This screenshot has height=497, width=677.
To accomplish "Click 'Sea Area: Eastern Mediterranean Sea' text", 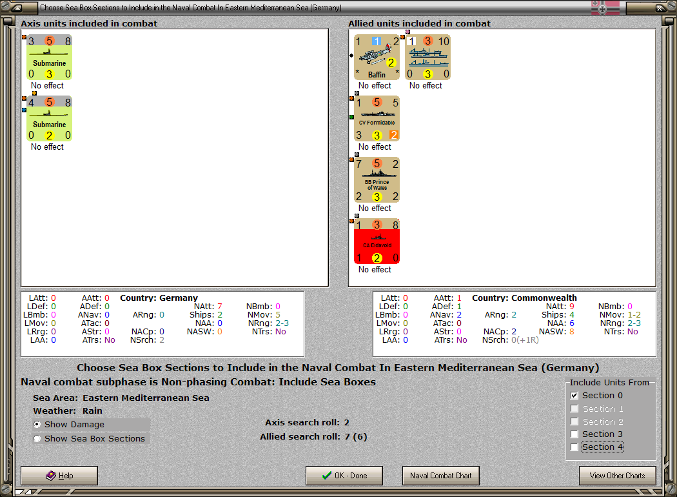I will 121,398.
